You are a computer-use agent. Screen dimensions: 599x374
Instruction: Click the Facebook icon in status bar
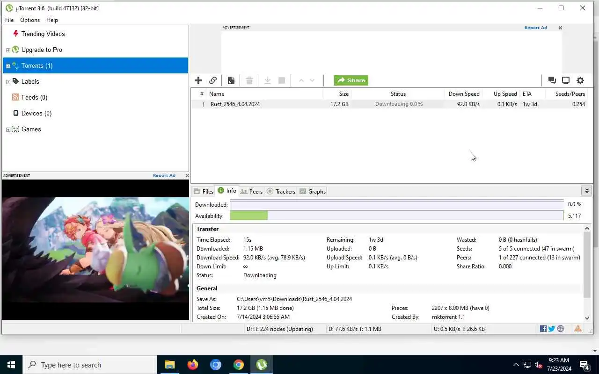coord(543,329)
